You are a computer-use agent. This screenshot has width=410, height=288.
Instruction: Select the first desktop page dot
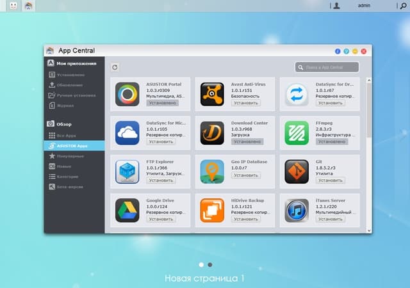pyautogui.click(x=201, y=265)
